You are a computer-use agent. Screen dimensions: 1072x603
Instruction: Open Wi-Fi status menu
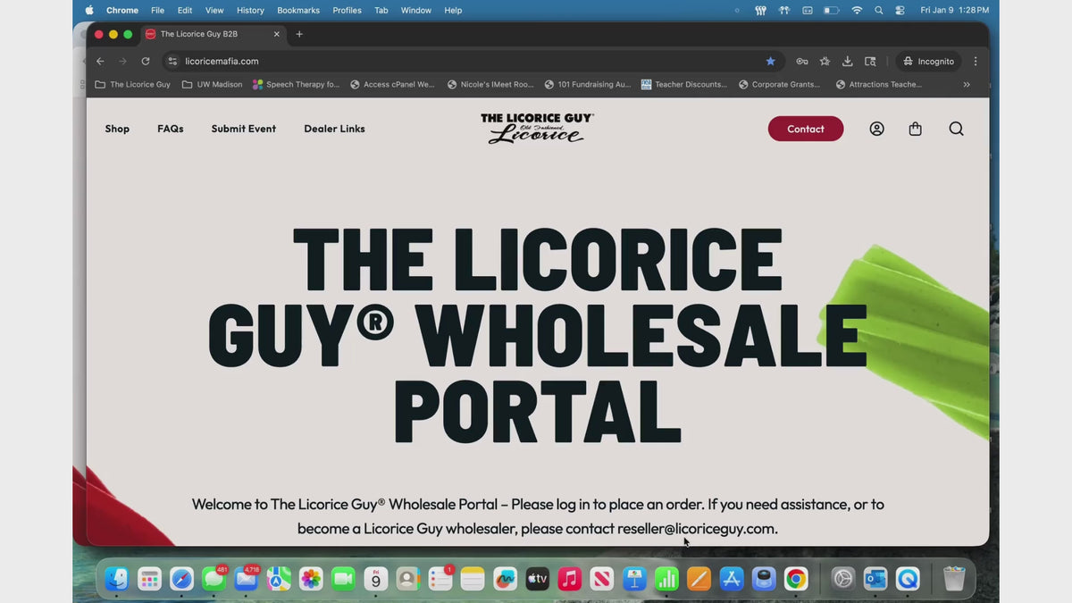pos(857,10)
